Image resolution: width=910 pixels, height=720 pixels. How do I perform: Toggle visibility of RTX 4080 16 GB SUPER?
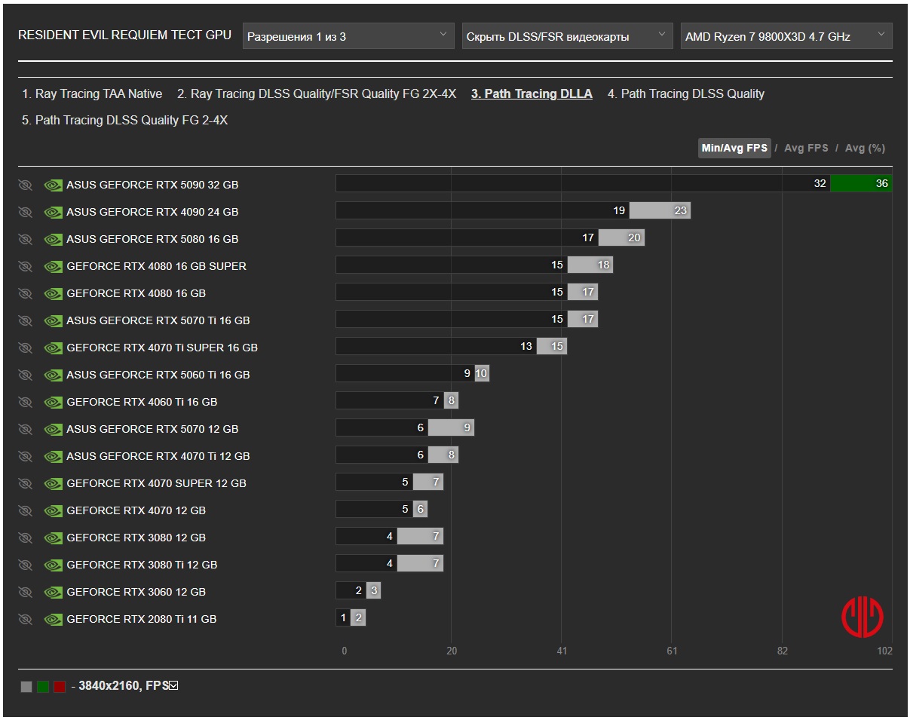coord(25,266)
